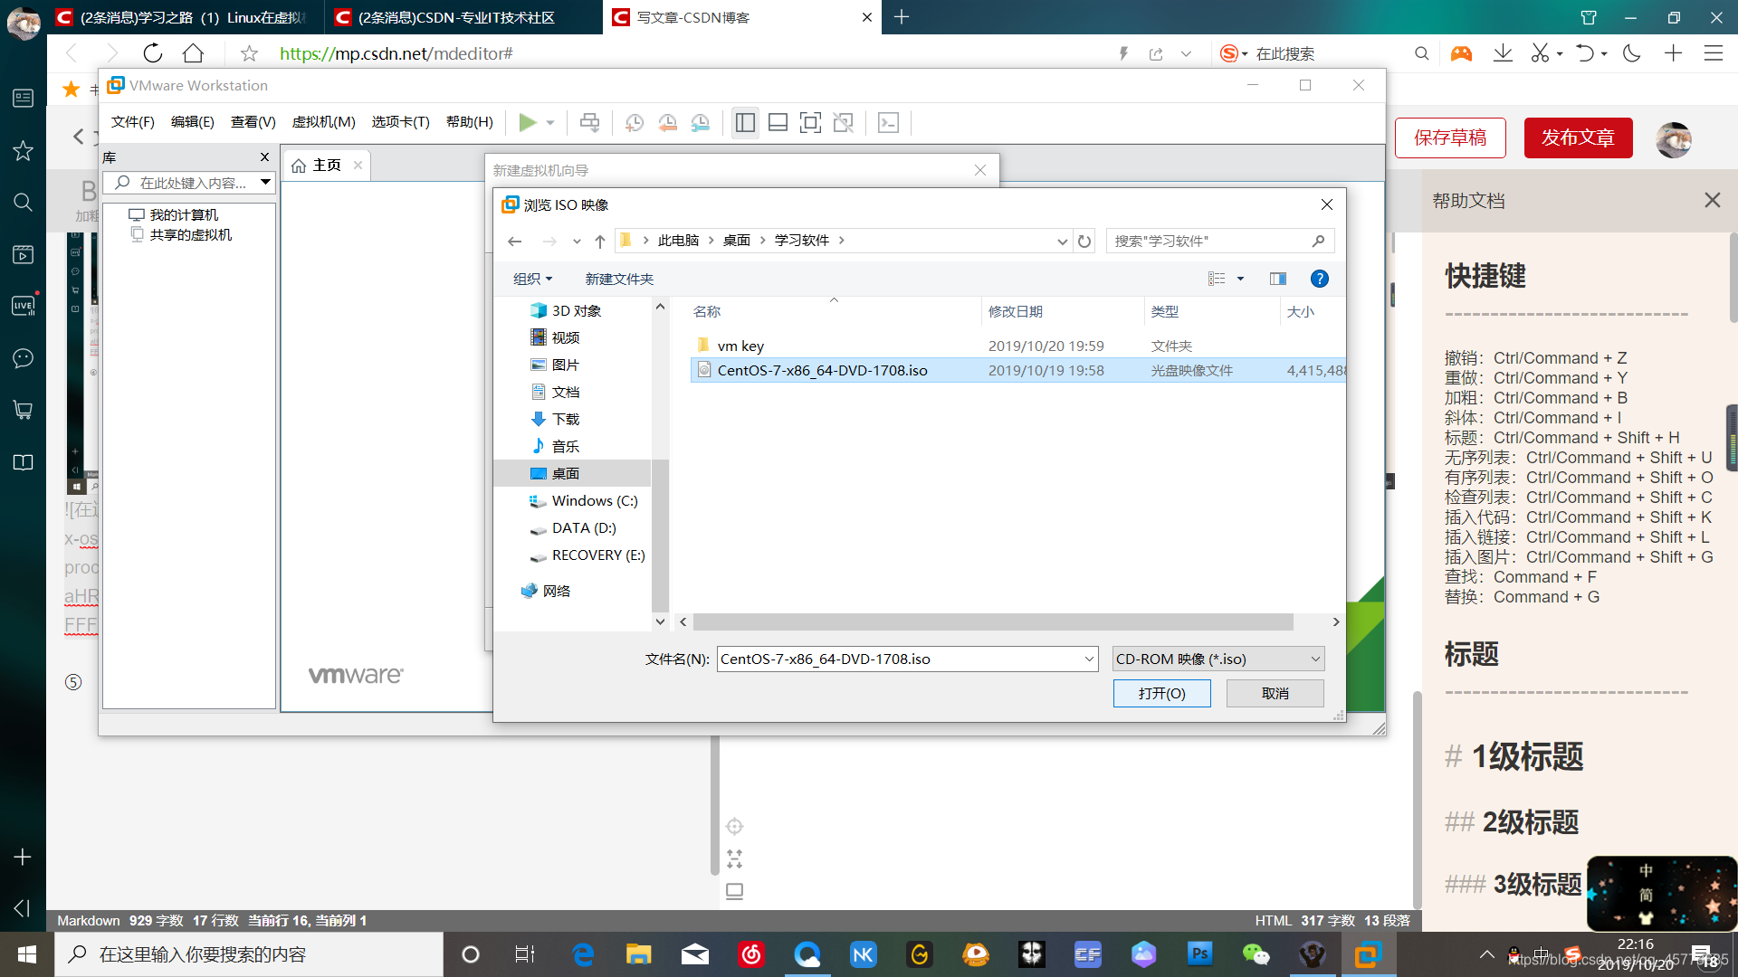Click the back arrow in ISO browse dialog
1738x977 pixels.
(x=515, y=241)
